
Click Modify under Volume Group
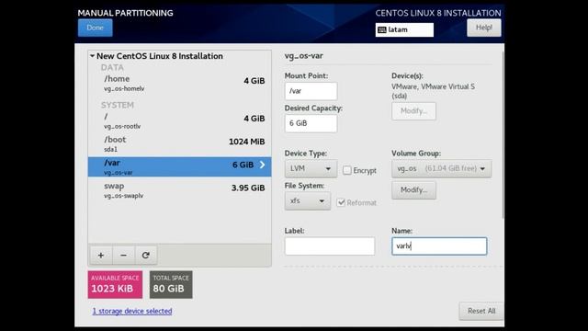(x=413, y=190)
